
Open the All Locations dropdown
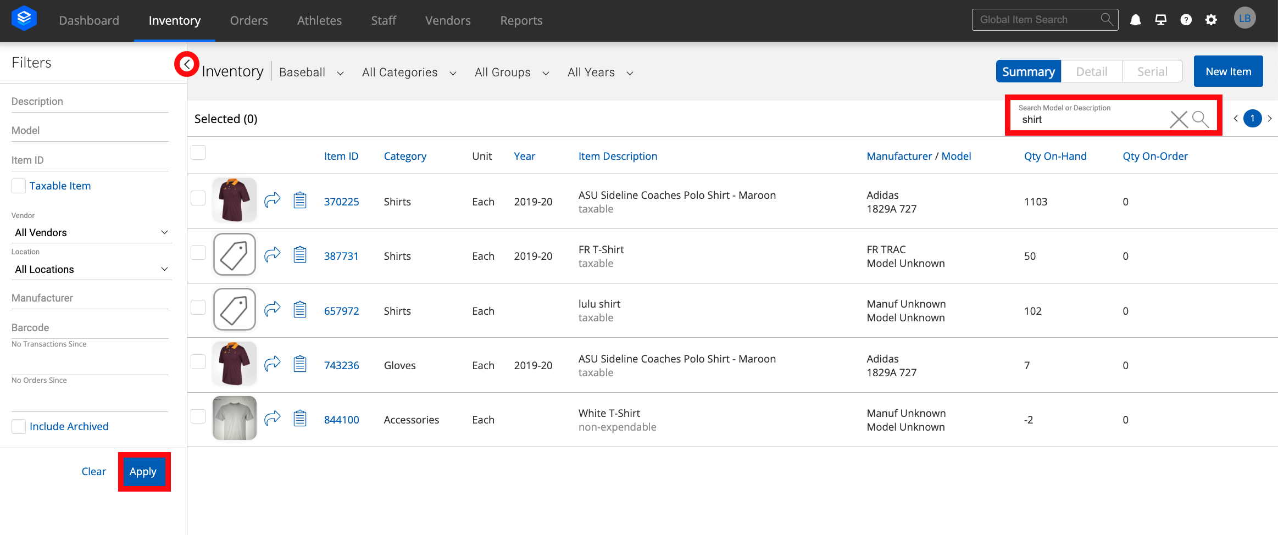click(x=91, y=269)
